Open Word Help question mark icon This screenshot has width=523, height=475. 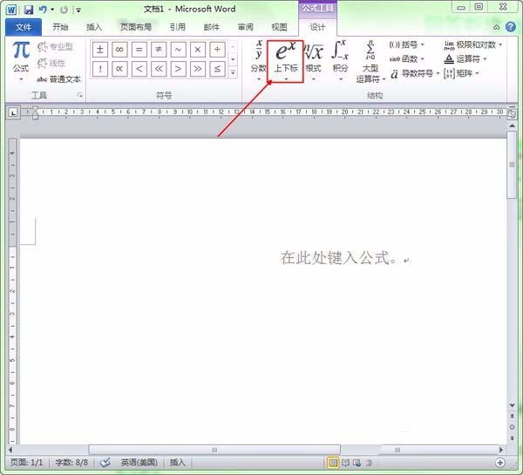pos(511,27)
